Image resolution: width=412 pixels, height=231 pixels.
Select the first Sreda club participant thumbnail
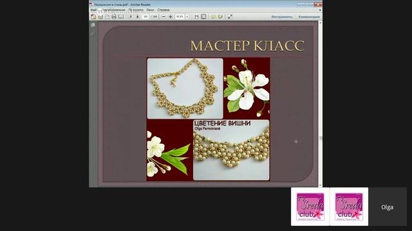(310, 207)
